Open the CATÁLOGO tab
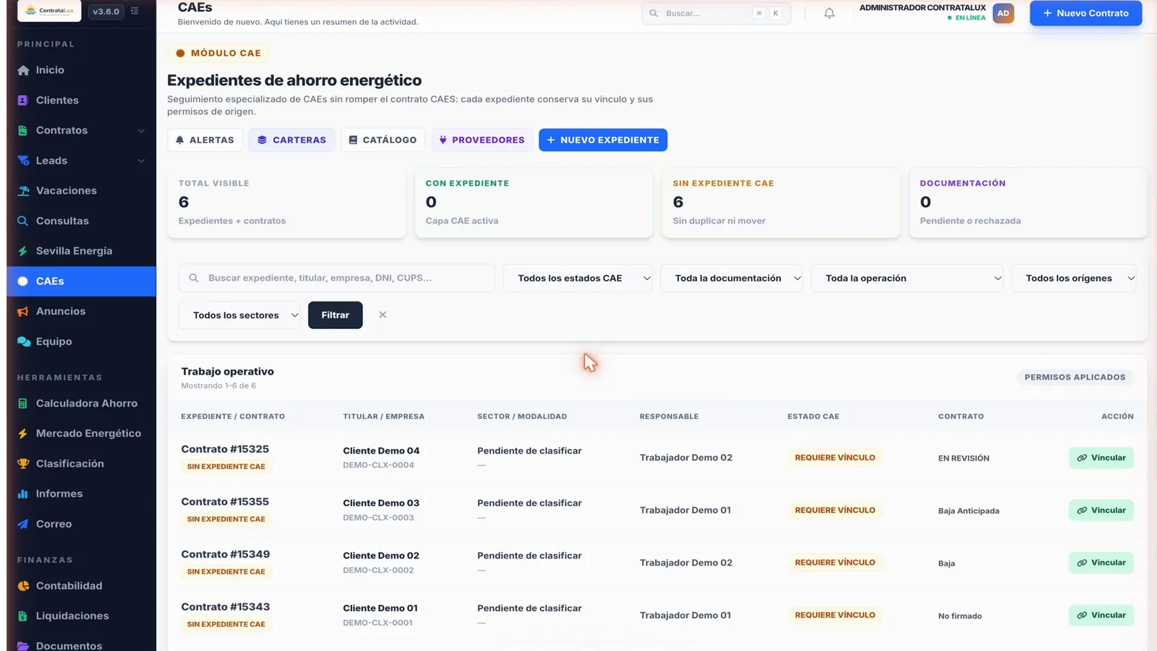The width and height of the screenshot is (1157, 651). click(x=383, y=140)
